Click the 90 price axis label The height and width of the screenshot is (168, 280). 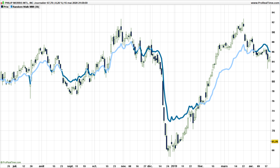(273, 32)
